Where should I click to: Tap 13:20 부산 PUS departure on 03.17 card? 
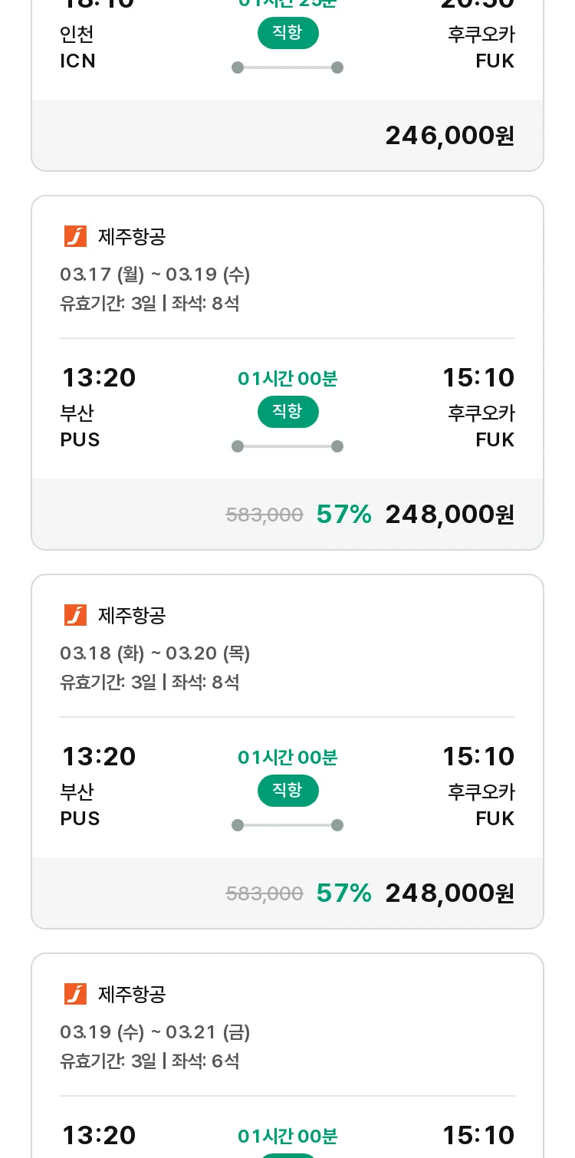(98, 408)
